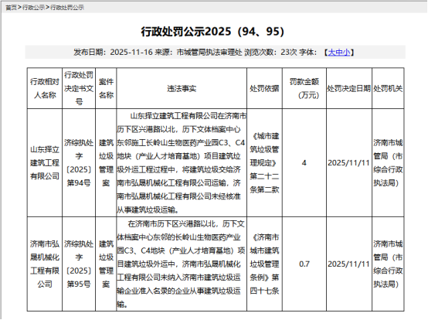Set font size to 大

[x=331, y=52]
